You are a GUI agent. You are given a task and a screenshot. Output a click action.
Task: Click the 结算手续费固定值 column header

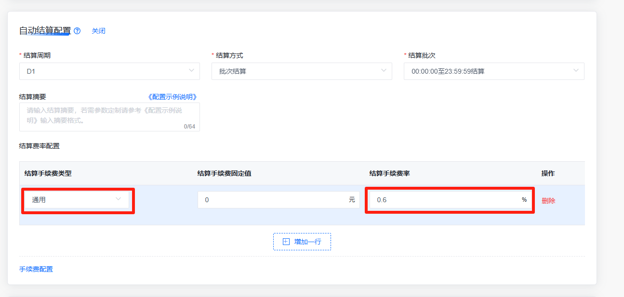click(225, 173)
